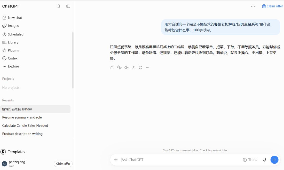Click the gift icon beside Claim offer
The image size is (284, 170).
tap(264, 6)
